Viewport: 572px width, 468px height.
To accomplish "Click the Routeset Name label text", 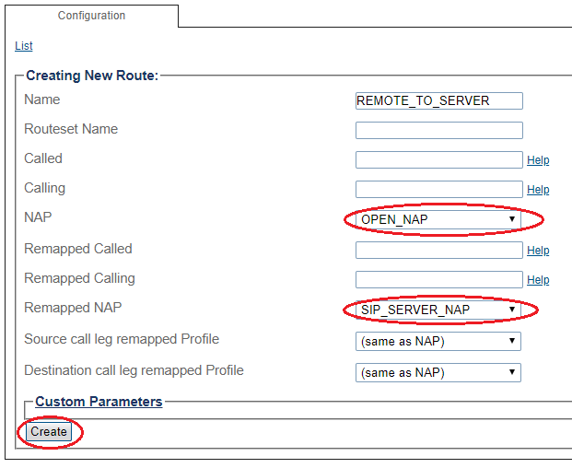I will tap(71, 129).
